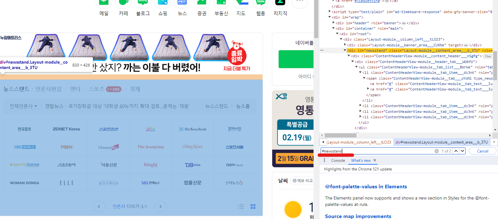498x219 pixels.
Task: Collapse the div id="newsstand" node
Action: coord(345,51)
